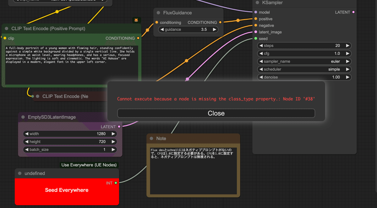
Task: Click the KSampler negative input socket
Action: point(256,25)
